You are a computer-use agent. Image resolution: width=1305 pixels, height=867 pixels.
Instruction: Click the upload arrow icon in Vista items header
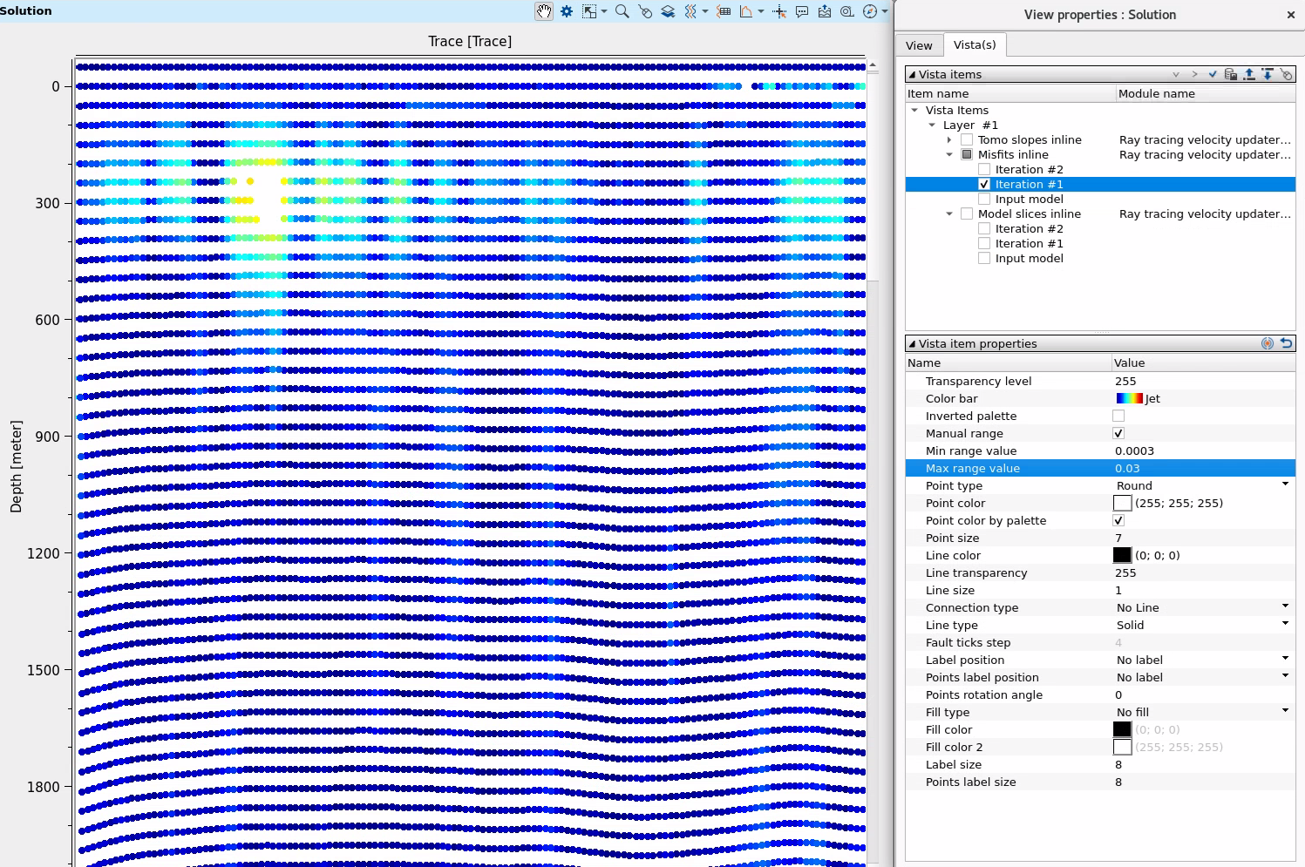(1249, 75)
